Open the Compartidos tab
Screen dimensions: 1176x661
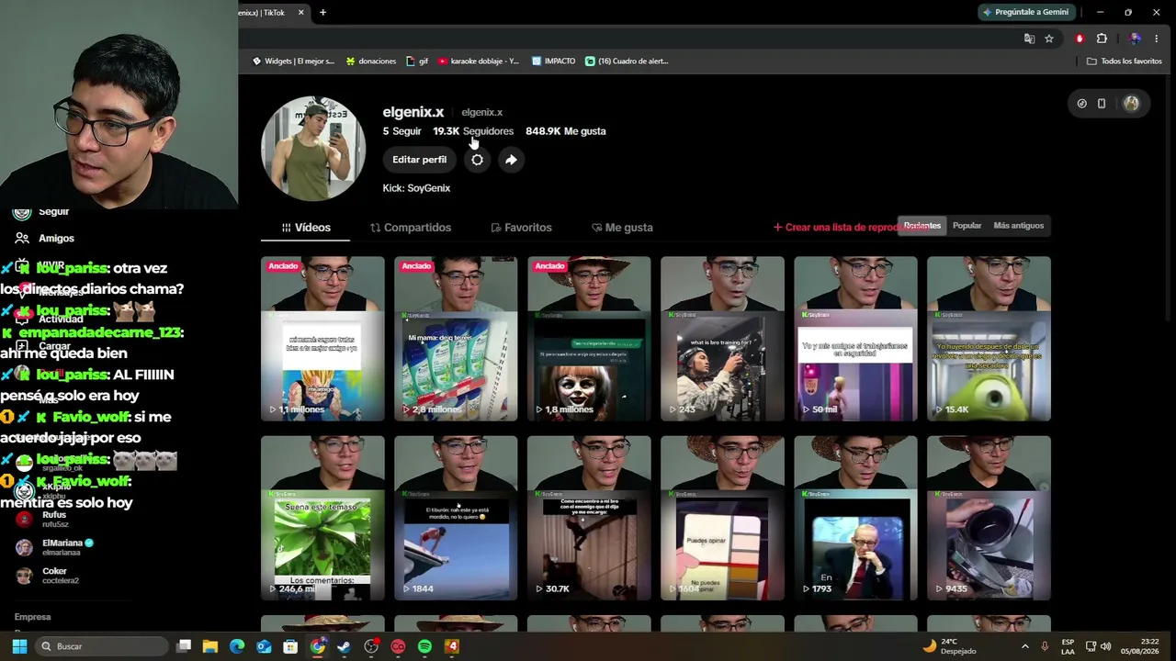tap(411, 228)
